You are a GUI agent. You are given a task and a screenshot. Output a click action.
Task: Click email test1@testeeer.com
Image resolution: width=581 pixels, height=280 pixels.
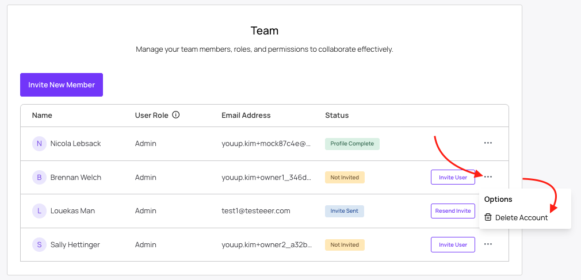point(255,211)
